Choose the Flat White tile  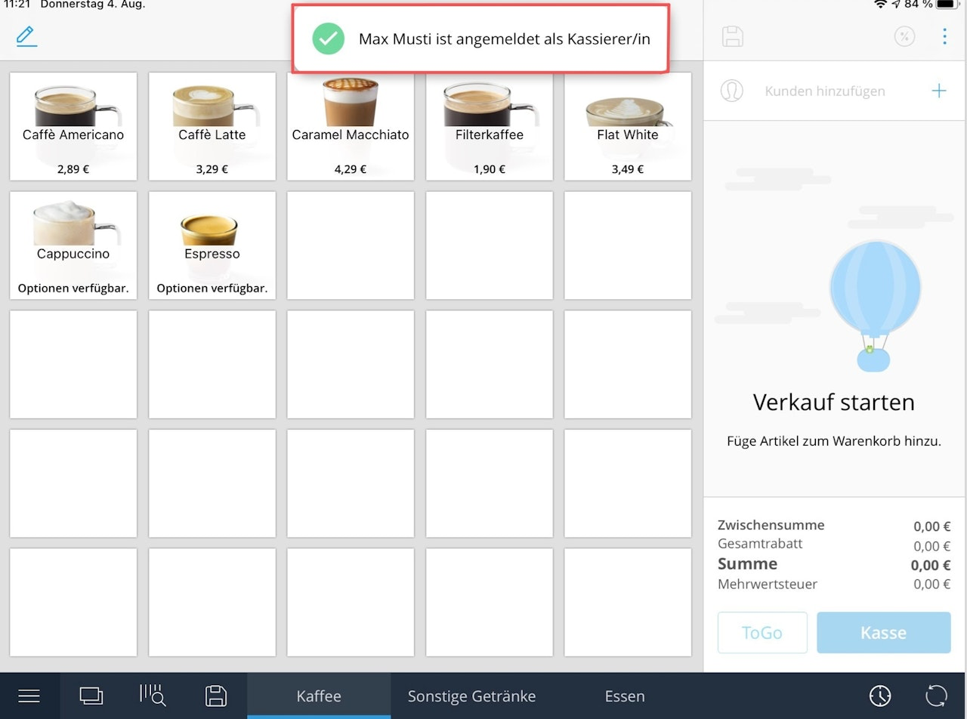click(628, 126)
